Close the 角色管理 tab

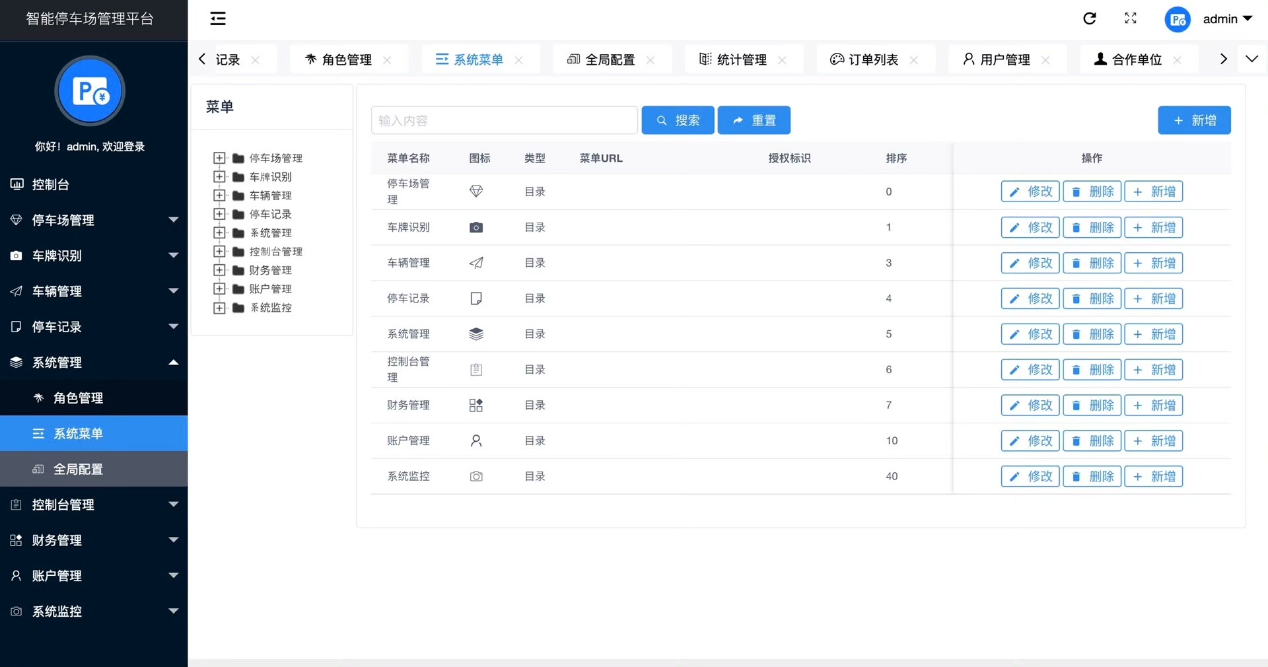click(x=387, y=60)
